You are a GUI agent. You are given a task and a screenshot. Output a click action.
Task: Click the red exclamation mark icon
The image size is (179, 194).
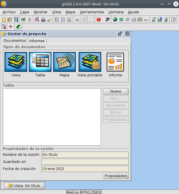coord(99,20)
